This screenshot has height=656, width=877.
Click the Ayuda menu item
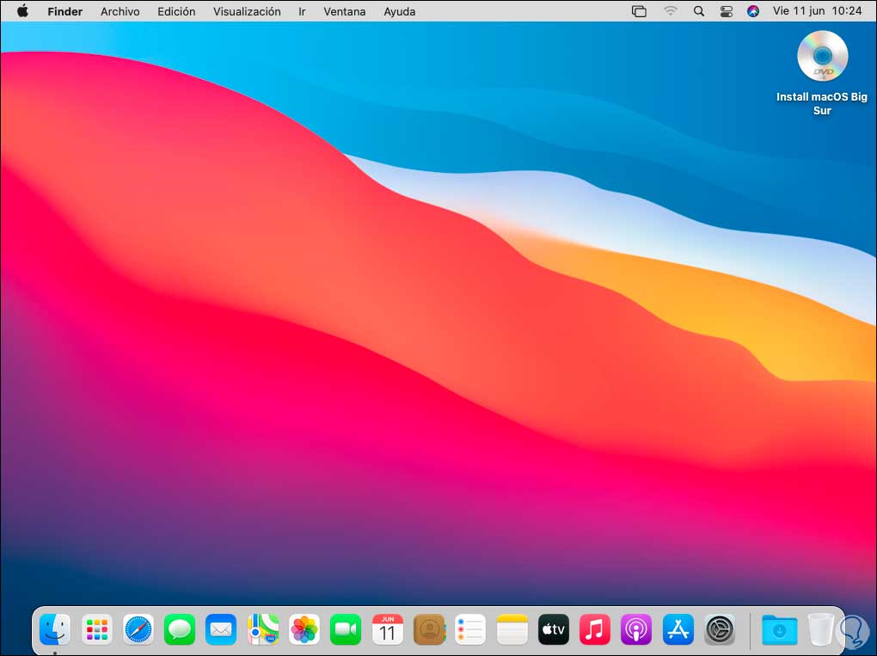(399, 11)
